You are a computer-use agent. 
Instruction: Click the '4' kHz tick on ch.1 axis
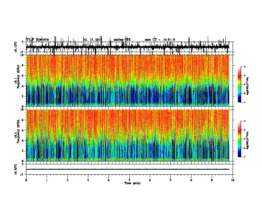click(x=23, y=86)
